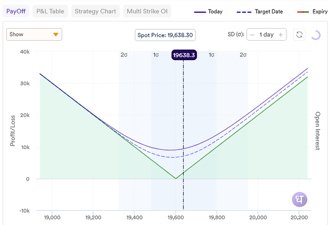330x225 pixels.
Task: Click the left 2σ band label
Action: click(124, 55)
